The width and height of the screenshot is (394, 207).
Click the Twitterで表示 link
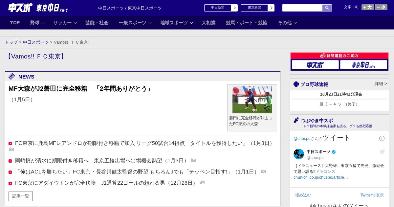372,195
